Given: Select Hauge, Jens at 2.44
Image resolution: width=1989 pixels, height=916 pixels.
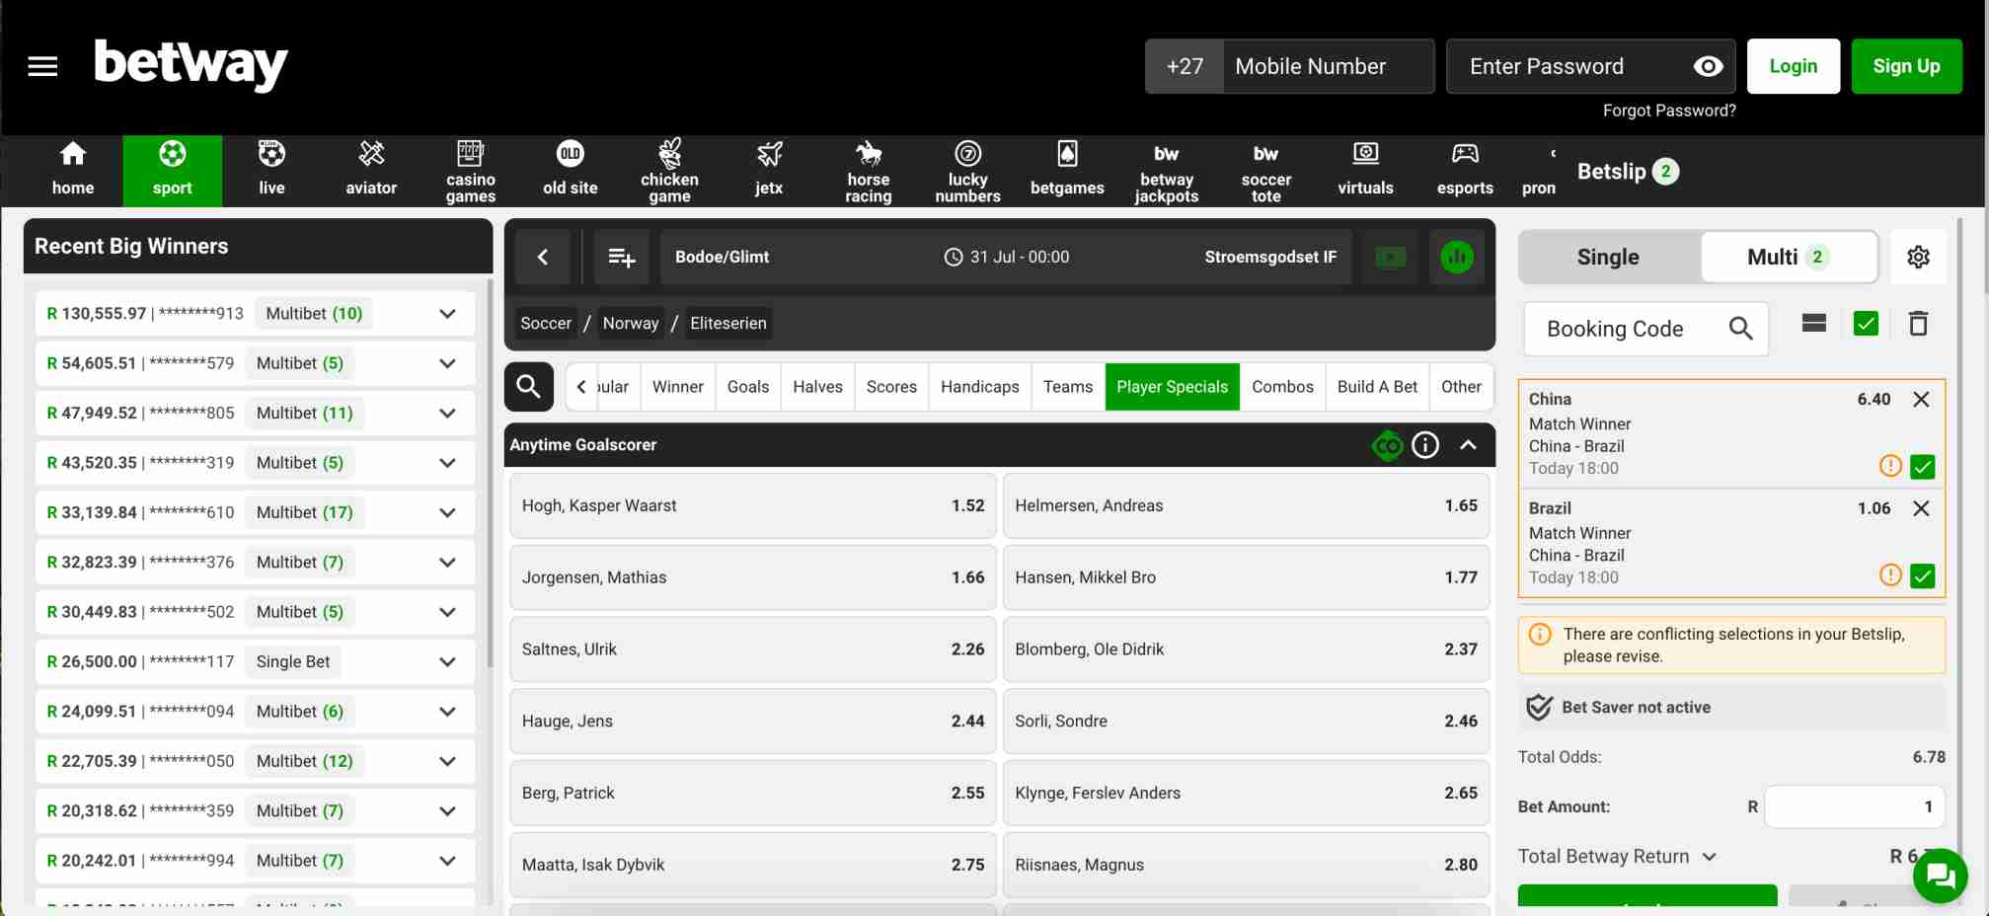Looking at the screenshot, I should pos(753,722).
